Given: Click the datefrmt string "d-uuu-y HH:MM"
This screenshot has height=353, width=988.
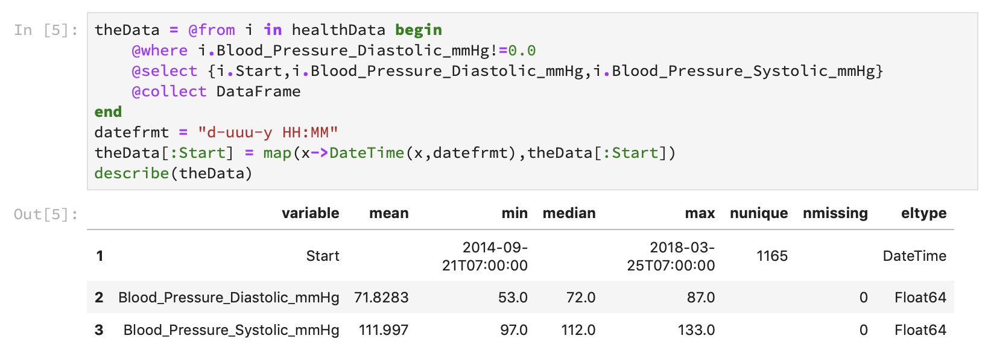Looking at the screenshot, I should [268, 133].
